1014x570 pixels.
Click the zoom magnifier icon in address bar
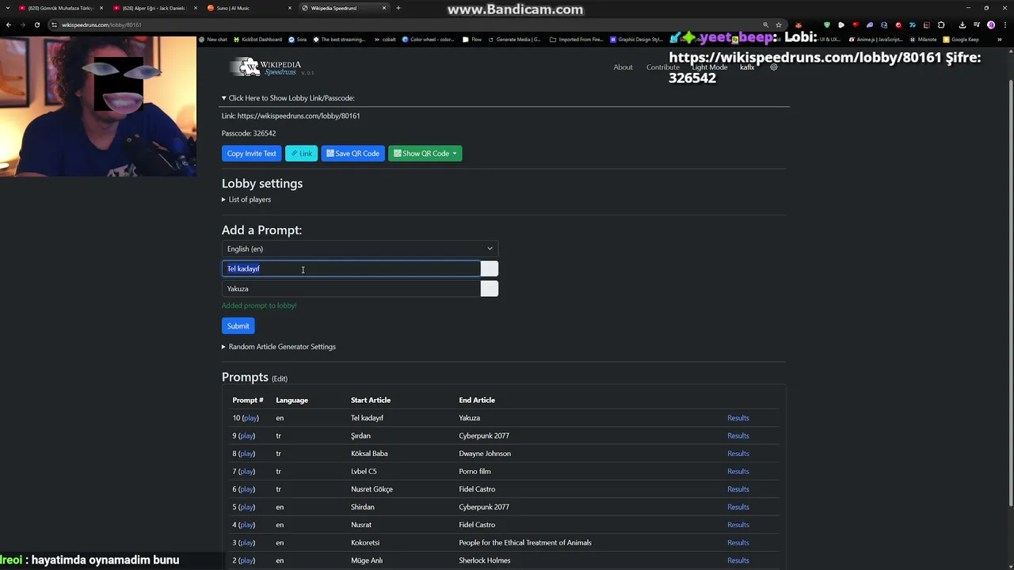point(765,25)
